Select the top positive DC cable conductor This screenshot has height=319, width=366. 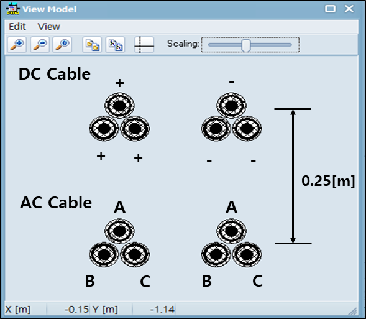click(119, 106)
